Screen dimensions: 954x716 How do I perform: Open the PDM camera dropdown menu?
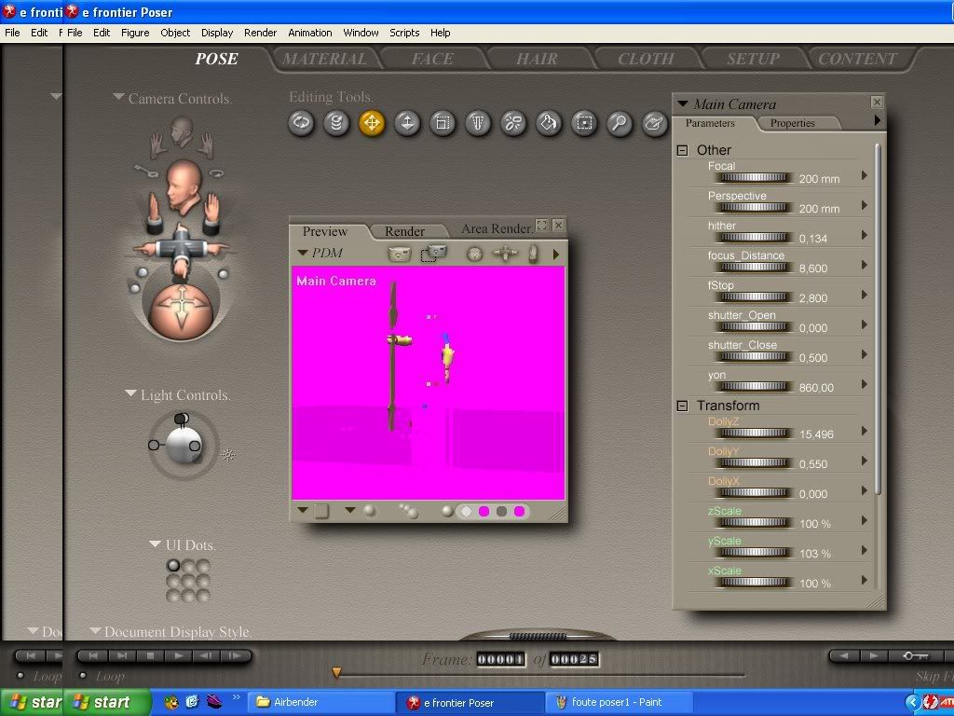(x=302, y=253)
